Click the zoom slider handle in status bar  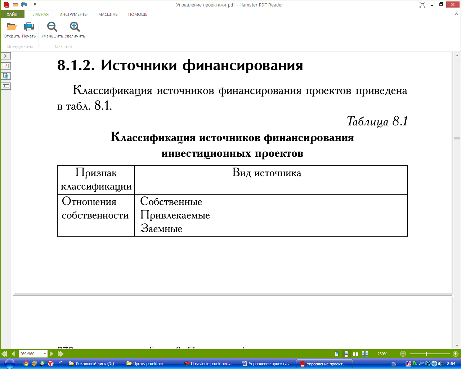426,354
